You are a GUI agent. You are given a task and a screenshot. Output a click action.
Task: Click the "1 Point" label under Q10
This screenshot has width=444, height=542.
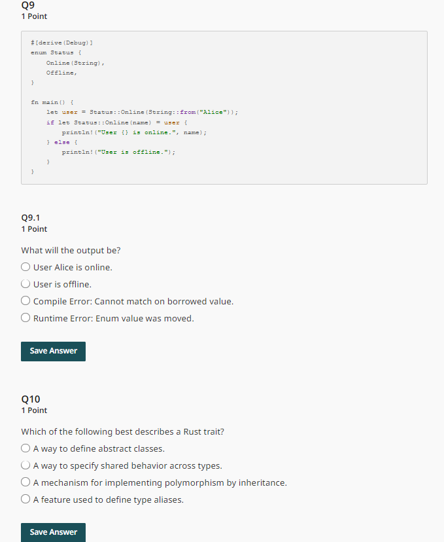[x=34, y=410]
